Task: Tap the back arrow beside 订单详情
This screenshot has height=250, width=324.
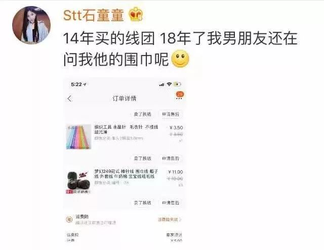Action: click(70, 98)
